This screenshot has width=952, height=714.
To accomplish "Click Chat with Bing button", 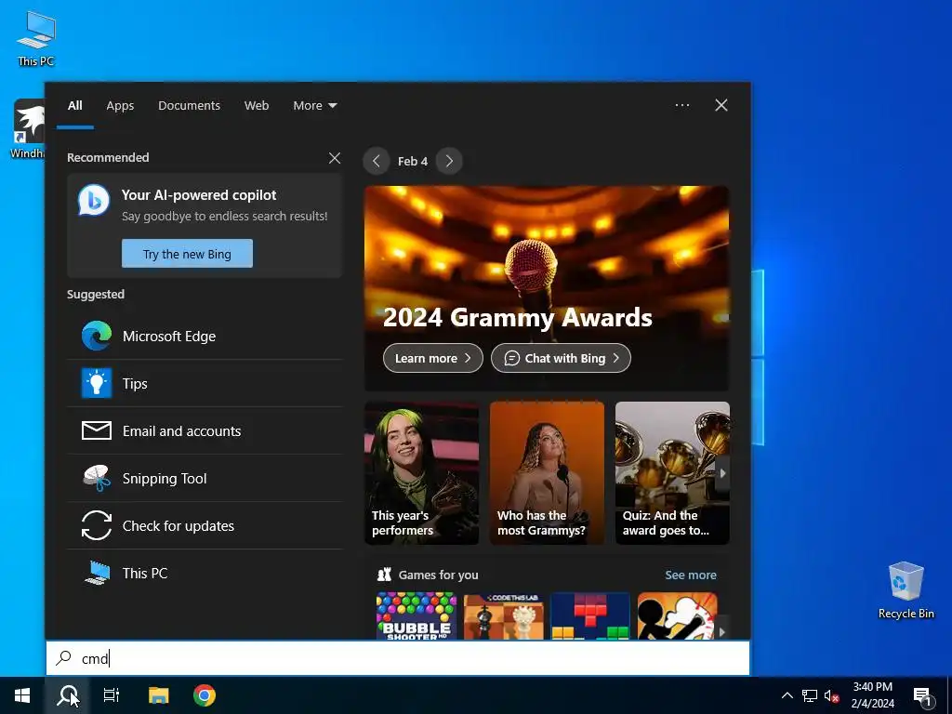I will click(x=561, y=358).
